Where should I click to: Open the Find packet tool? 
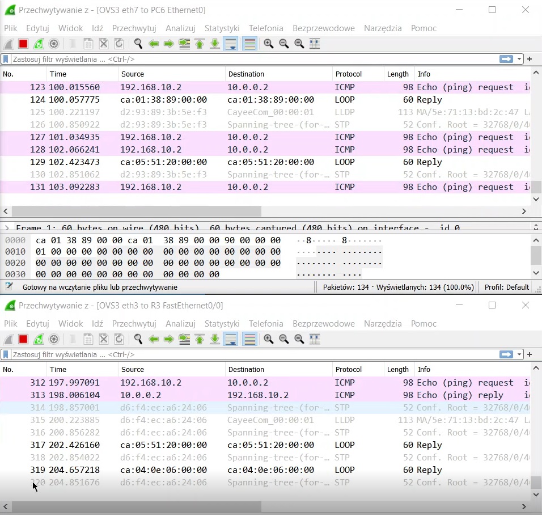[x=138, y=44]
